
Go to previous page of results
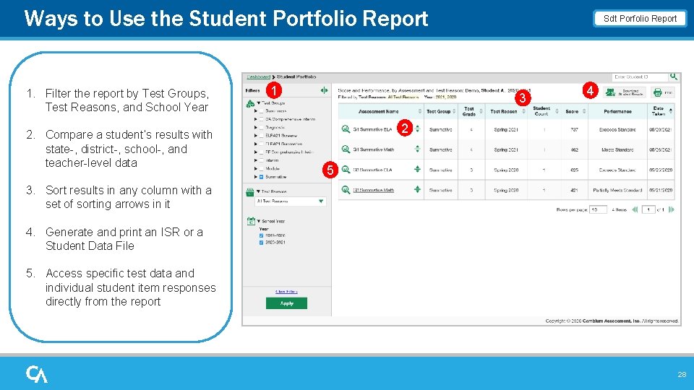coord(635,209)
